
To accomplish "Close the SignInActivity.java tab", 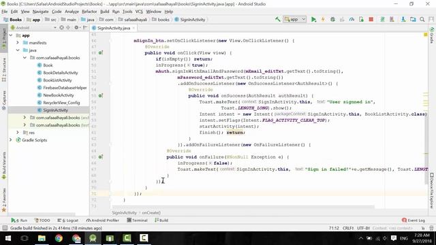I will pos(134,28).
